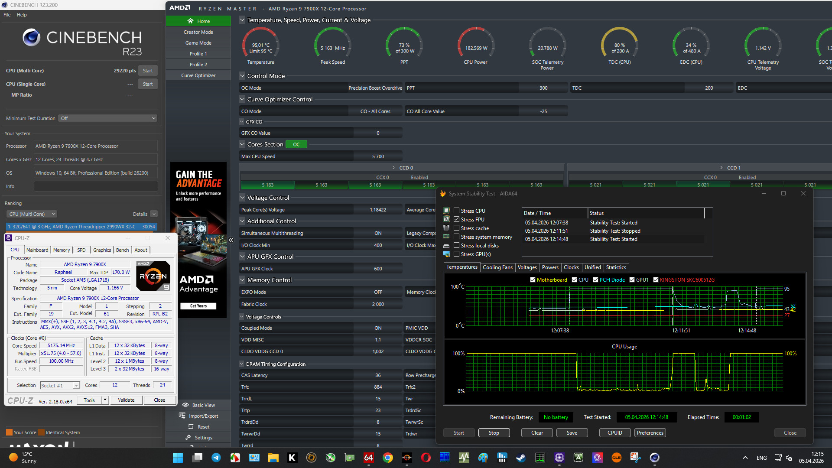Collapse sidebar with double-arrow icon

[231, 240]
